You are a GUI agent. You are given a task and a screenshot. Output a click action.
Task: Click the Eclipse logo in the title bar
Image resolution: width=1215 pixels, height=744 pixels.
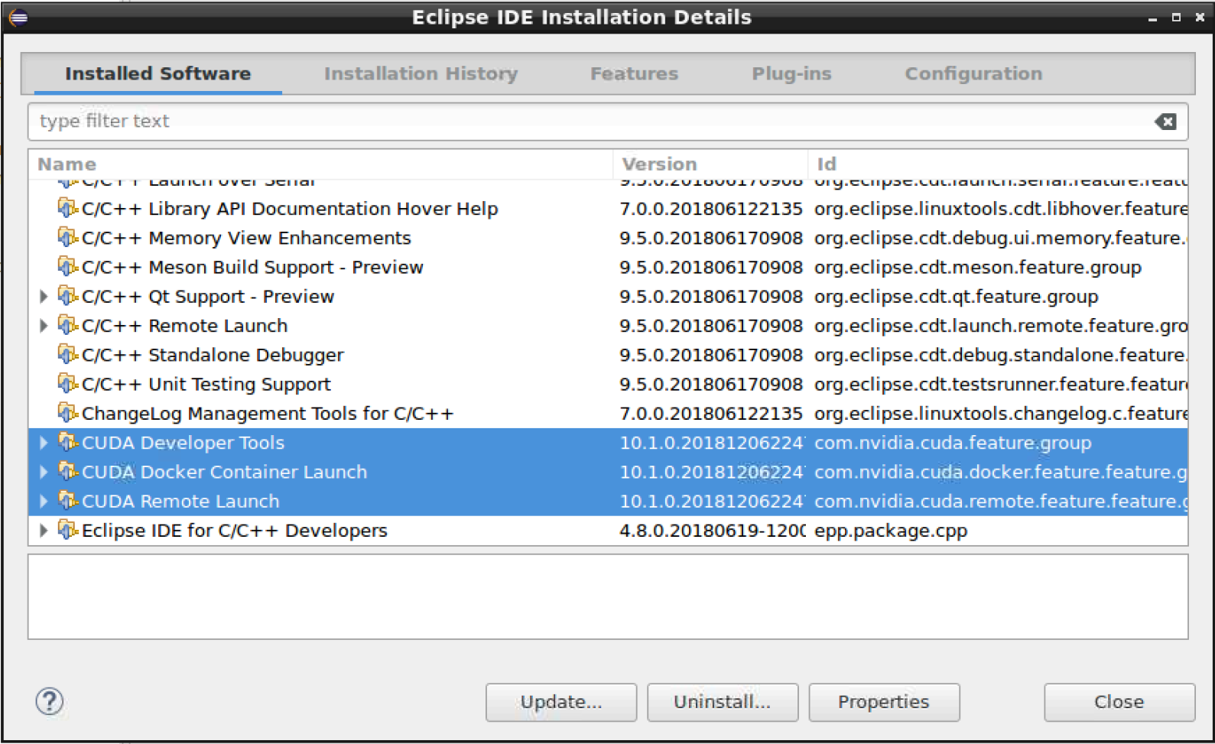[18, 17]
